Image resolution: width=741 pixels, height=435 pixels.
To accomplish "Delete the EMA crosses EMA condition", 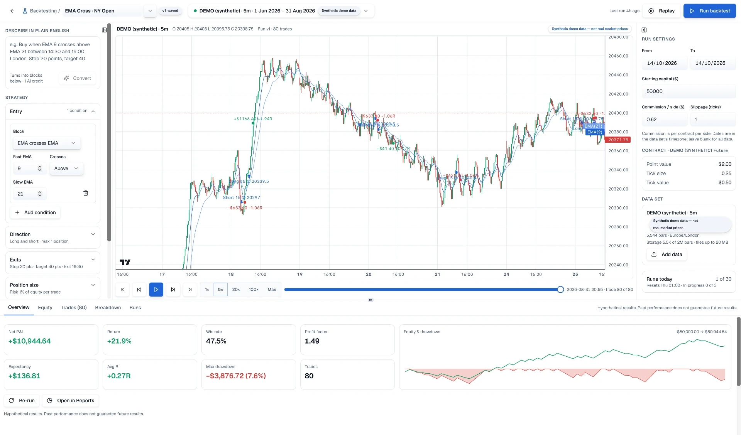I will coord(86,193).
